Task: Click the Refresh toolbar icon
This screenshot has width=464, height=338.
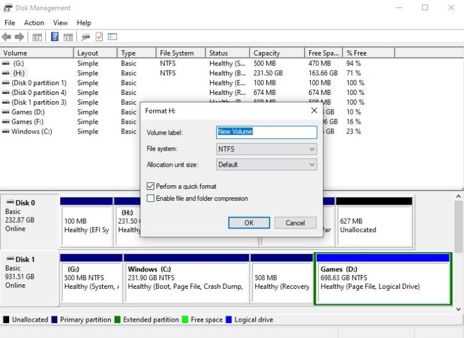Action: 99,36
